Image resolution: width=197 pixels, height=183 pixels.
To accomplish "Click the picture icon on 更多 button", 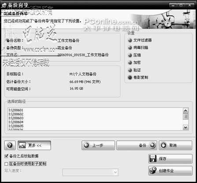I will (x=22, y=145).
